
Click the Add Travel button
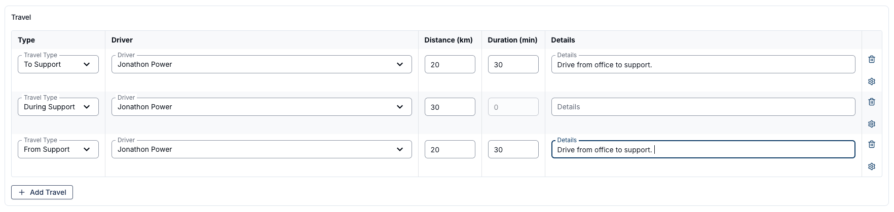click(x=42, y=192)
